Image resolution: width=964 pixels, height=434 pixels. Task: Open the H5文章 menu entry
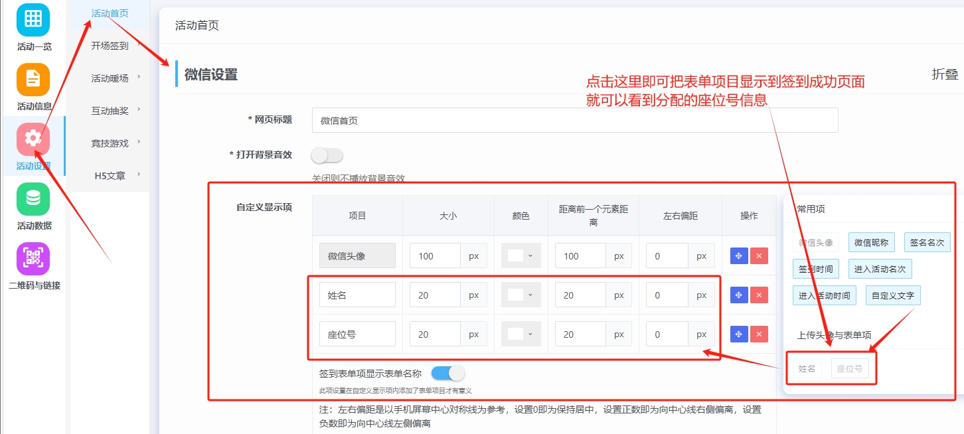pos(108,174)
